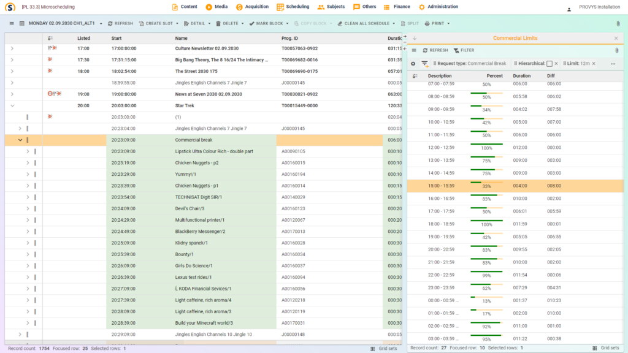
Task: Open more options ellipsis in filter bar
Action: click(x=613, y=64)
